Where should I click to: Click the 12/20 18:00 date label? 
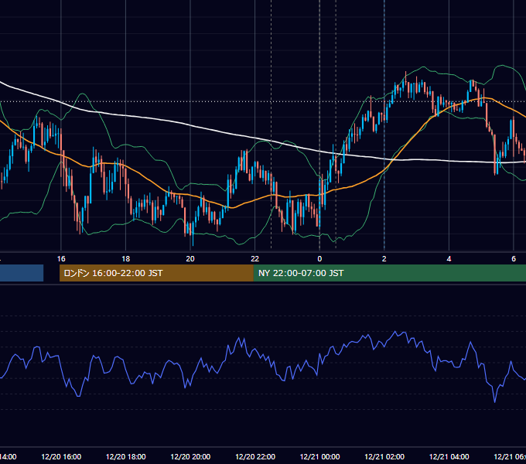coord(125,456)
